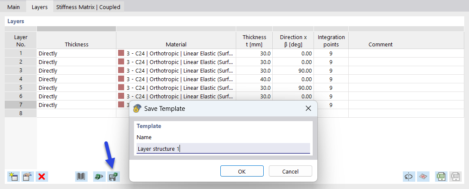The width and height of the screenshot is (469, 189).
Task: Select the layer 4 thickness cell 40.0
Action: tap(254, 79)
